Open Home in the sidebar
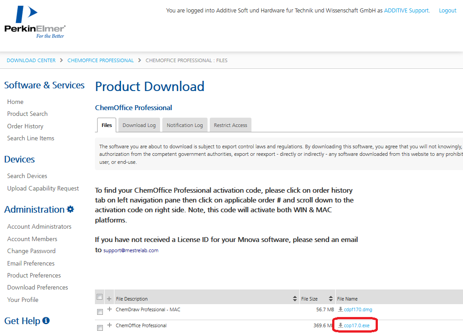This screenshot has width=463, height=333. 16,102
